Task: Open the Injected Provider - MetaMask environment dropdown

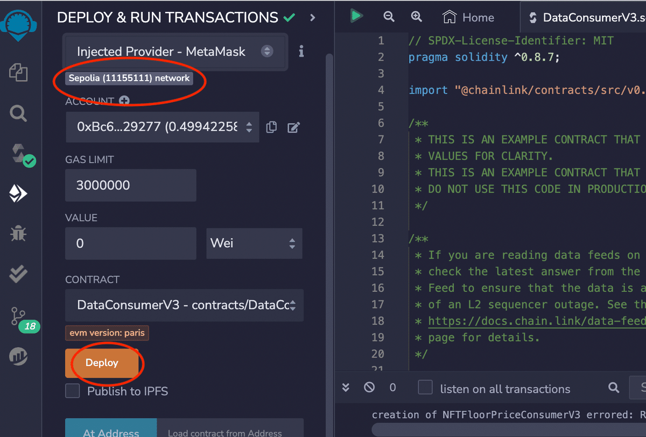Action: pos(176,52)
